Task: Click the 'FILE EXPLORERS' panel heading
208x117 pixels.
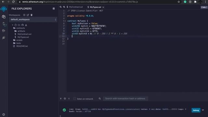Action: click(x=22, y=9)
